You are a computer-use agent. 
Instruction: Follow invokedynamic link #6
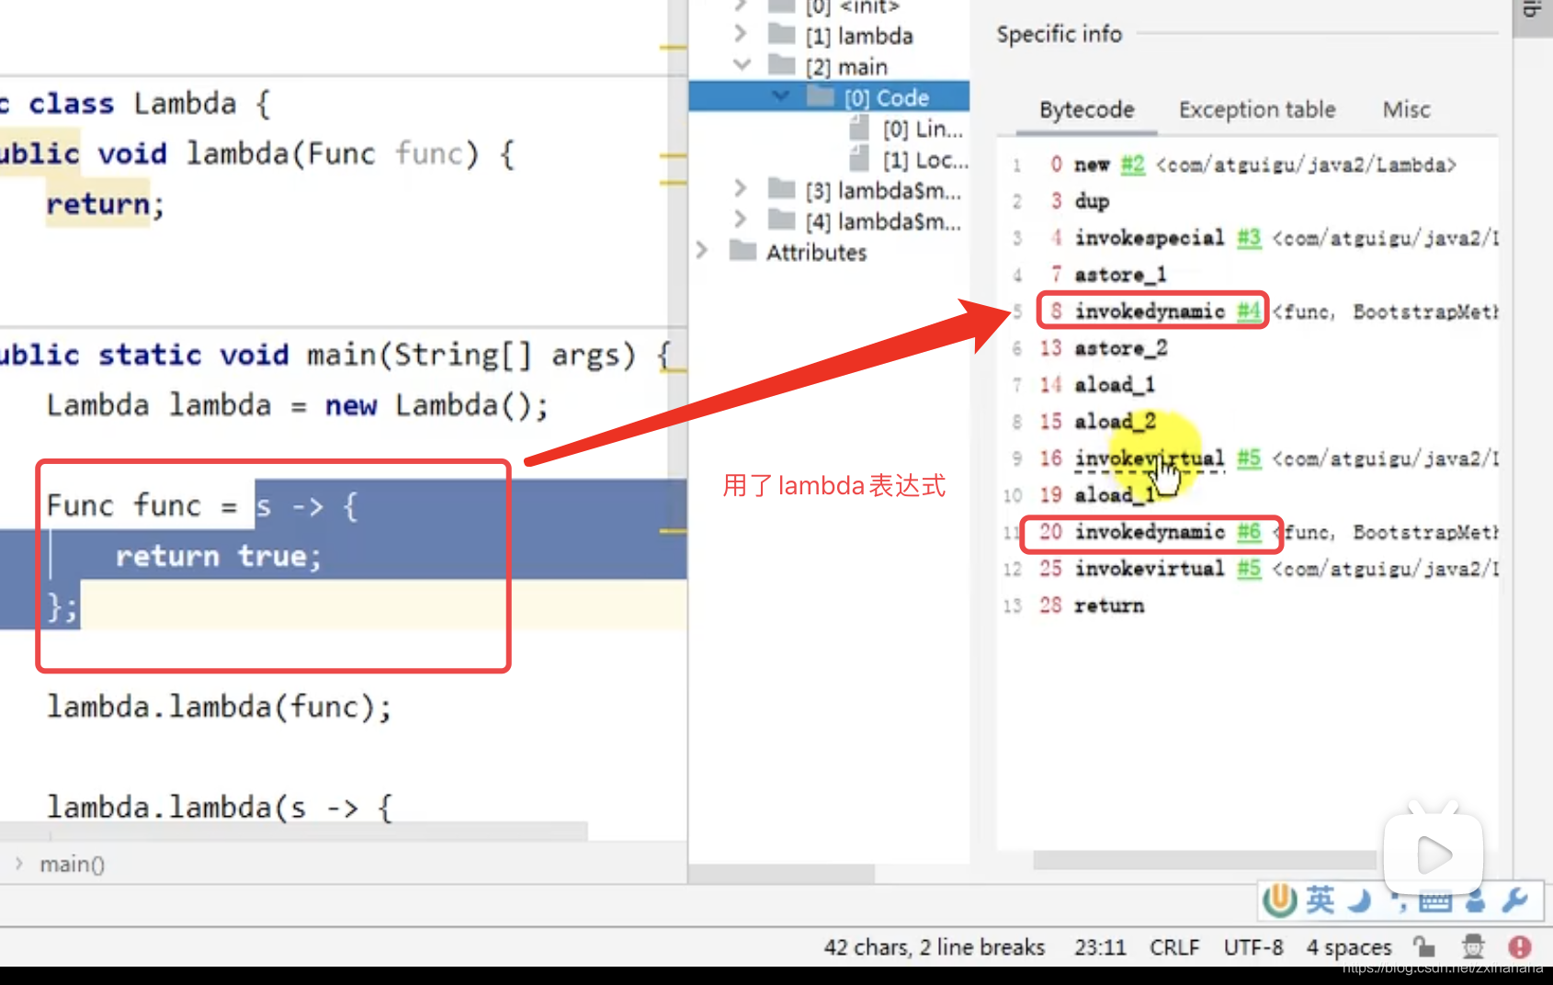click(1249, 532)
